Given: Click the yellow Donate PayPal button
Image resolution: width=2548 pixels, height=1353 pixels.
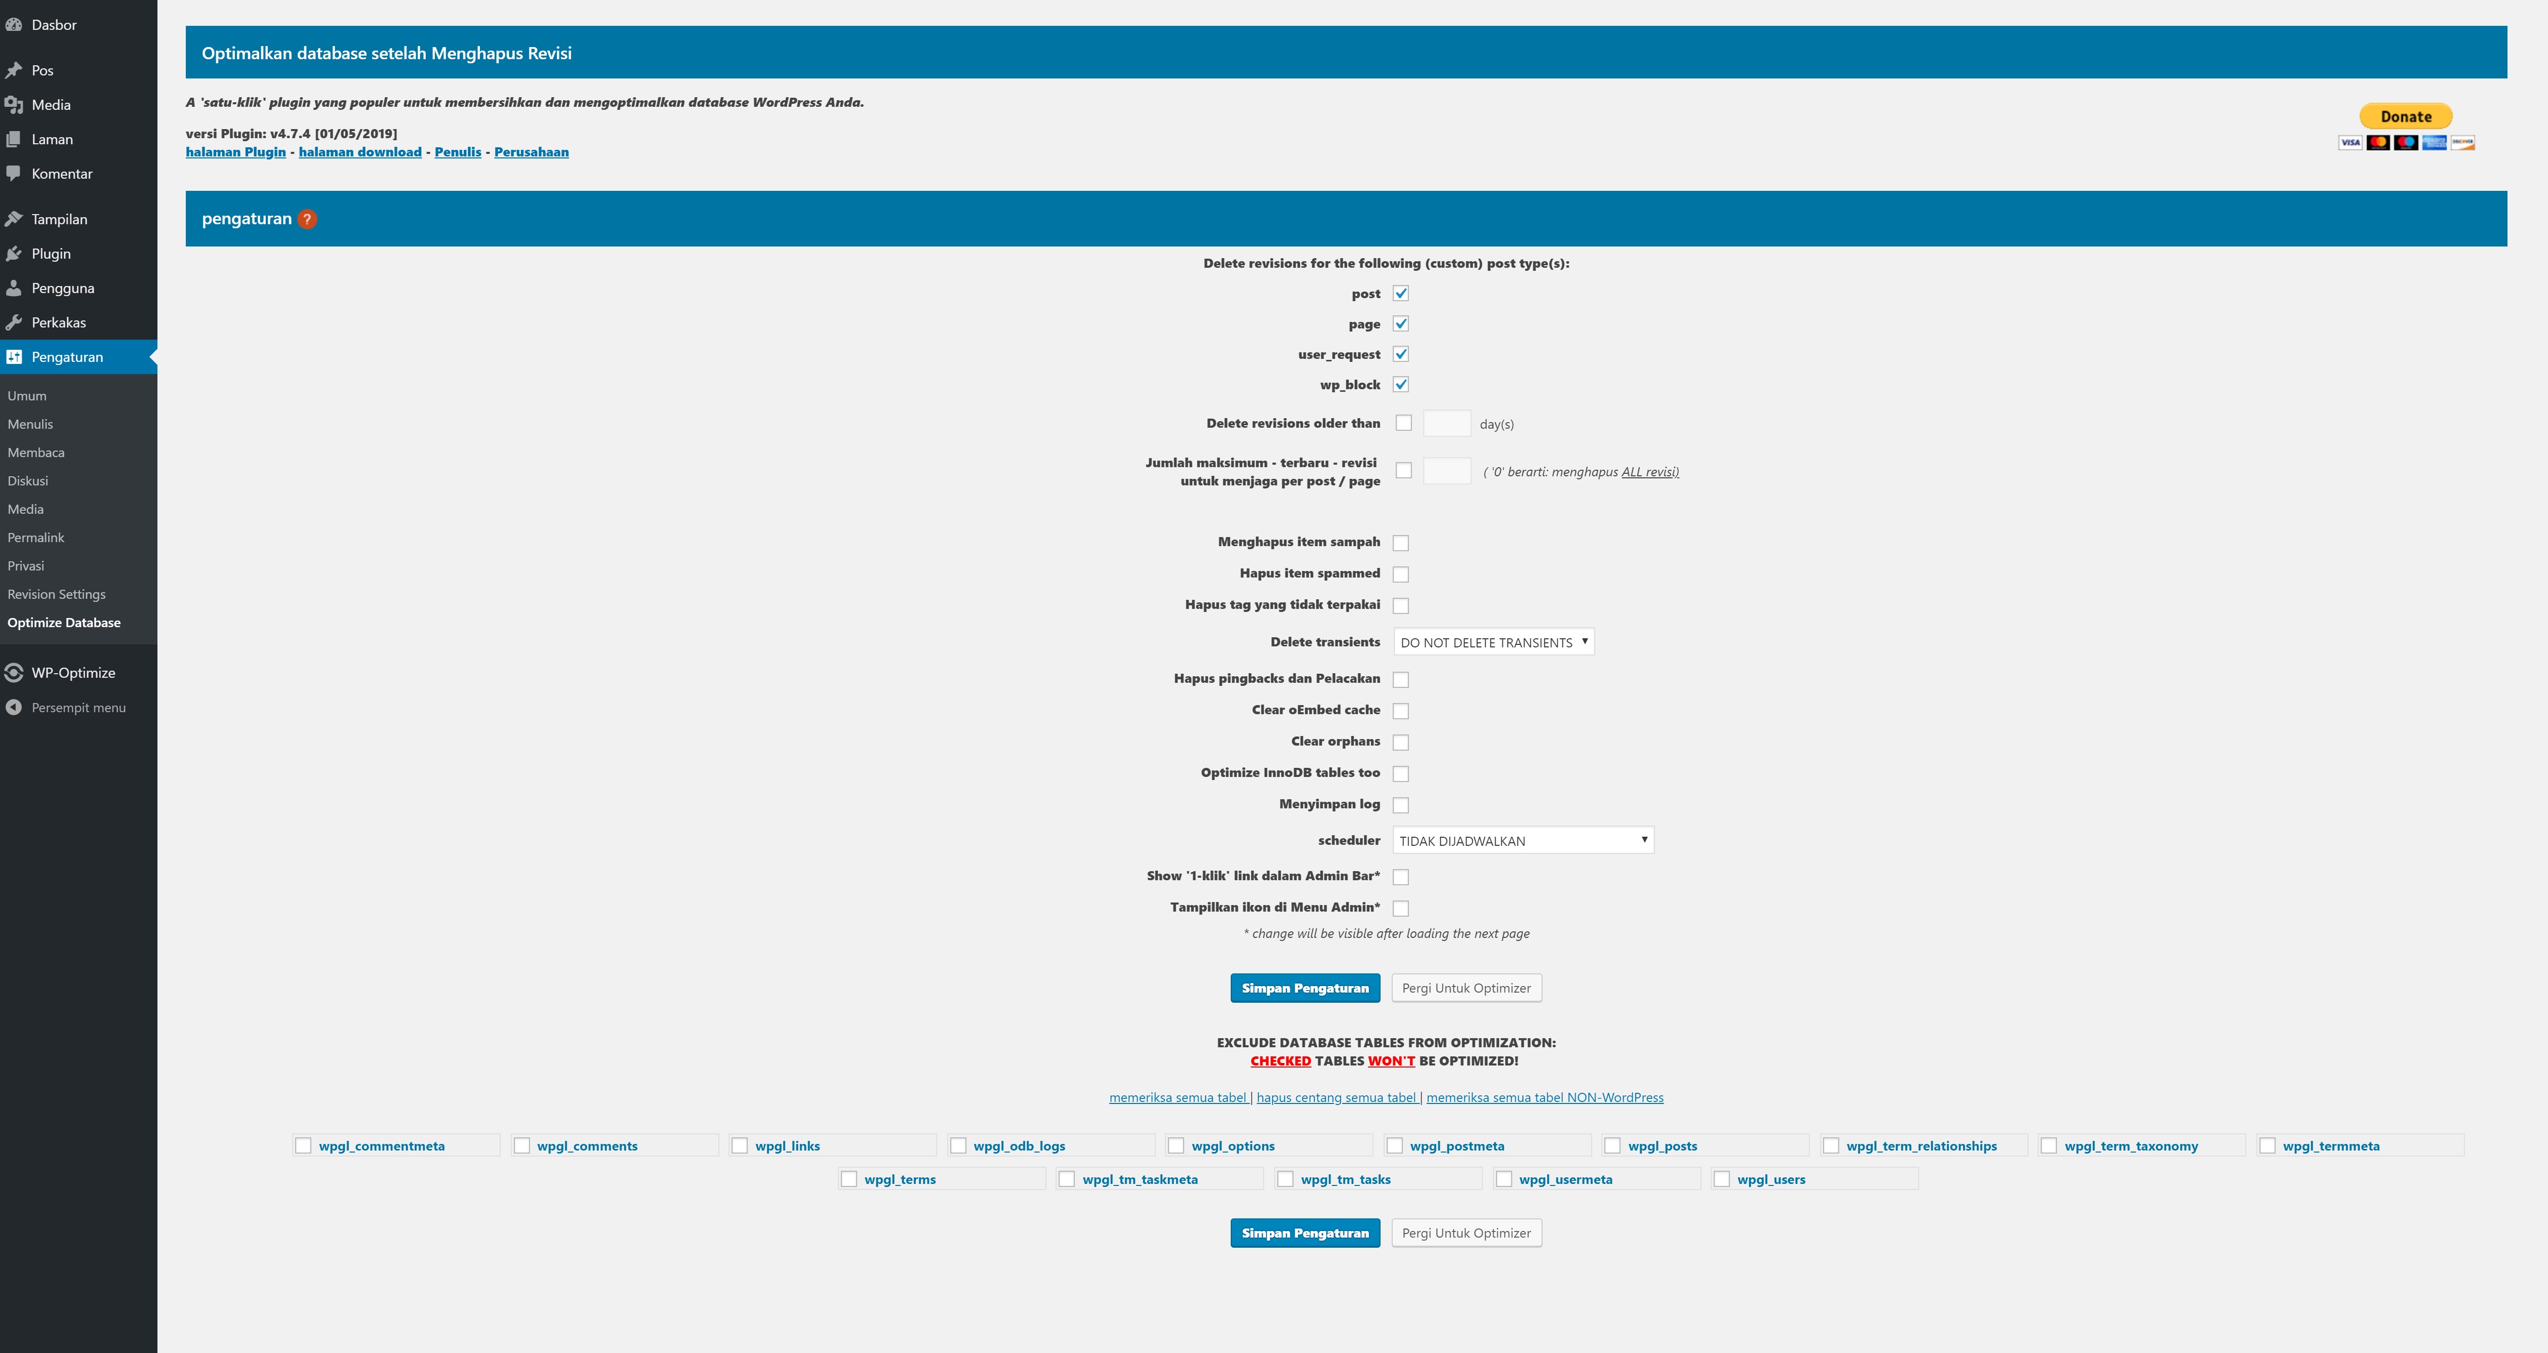Looking at the screenshot, I should coord(2406,117).
